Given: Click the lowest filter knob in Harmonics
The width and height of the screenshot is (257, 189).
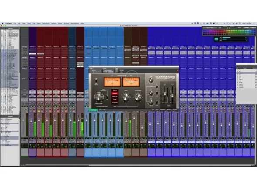Looking at the screenshot, I should point(151,102).
